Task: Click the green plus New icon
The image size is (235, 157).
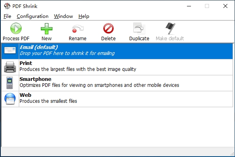Action: (46, 29)
